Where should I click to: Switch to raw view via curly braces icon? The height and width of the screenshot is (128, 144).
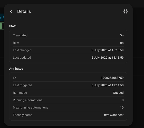point(125,12)
